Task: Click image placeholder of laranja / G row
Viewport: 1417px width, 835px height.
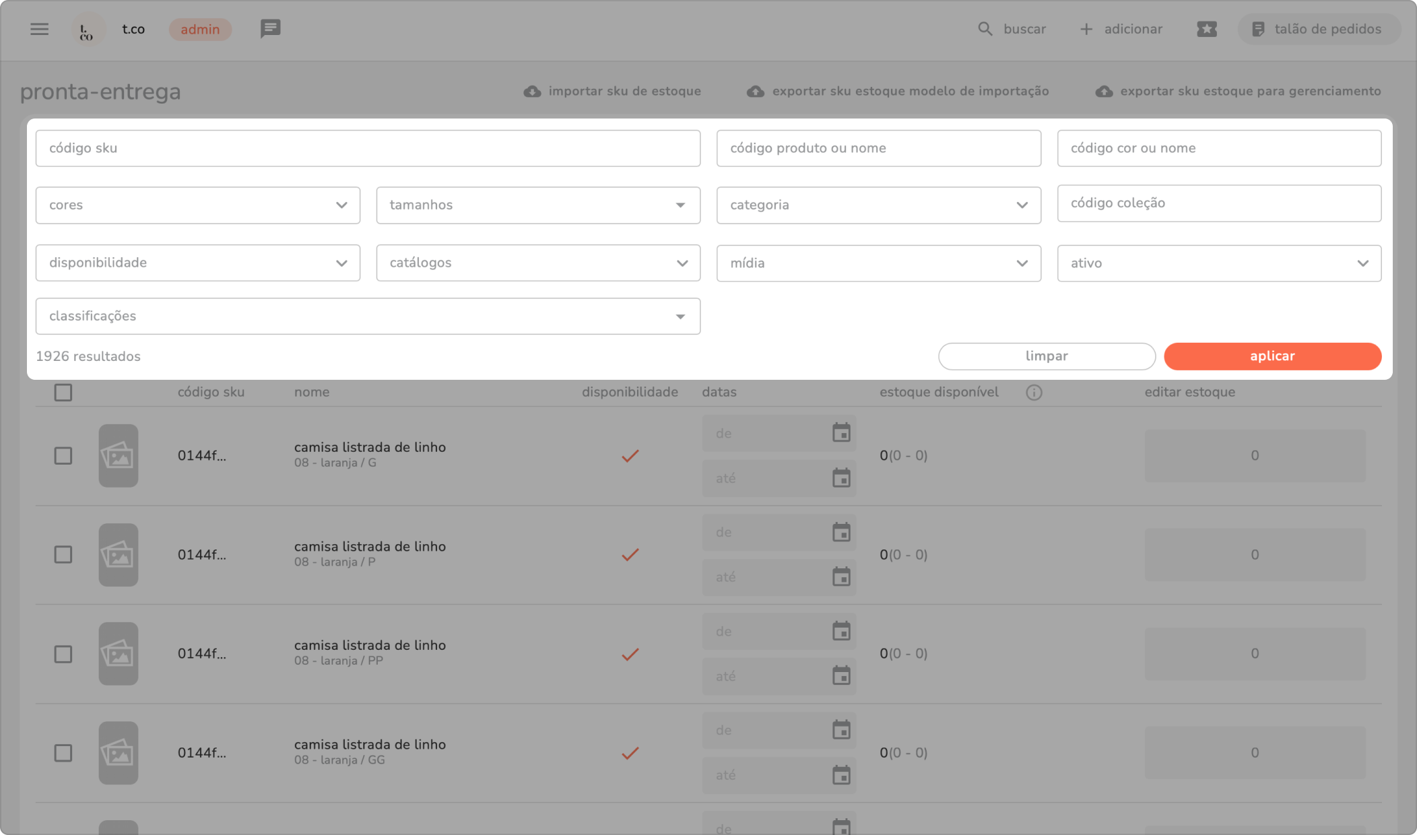Action: click(119, 456)
